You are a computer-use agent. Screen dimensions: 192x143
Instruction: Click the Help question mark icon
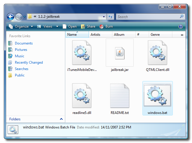click(x=181, y=26)
